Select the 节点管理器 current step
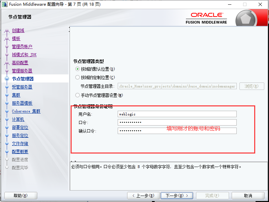 tap(23, 79)
